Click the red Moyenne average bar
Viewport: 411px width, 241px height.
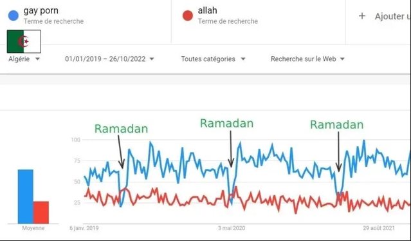click(x=41, y=213)
